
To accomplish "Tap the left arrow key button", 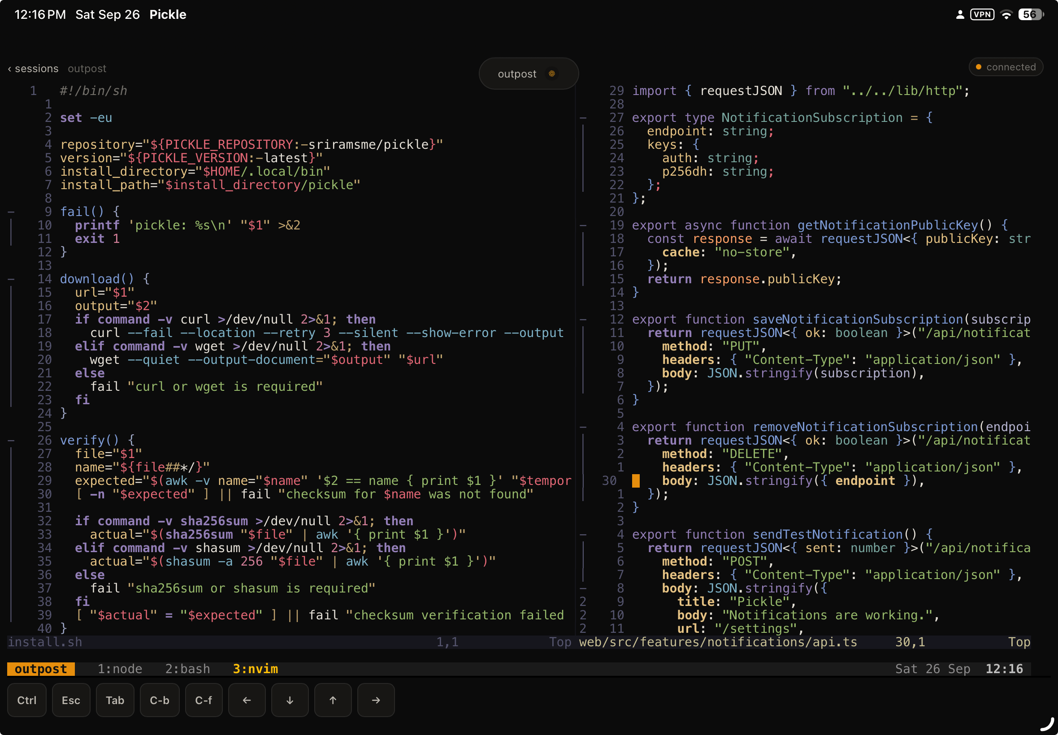I will 247,700.
